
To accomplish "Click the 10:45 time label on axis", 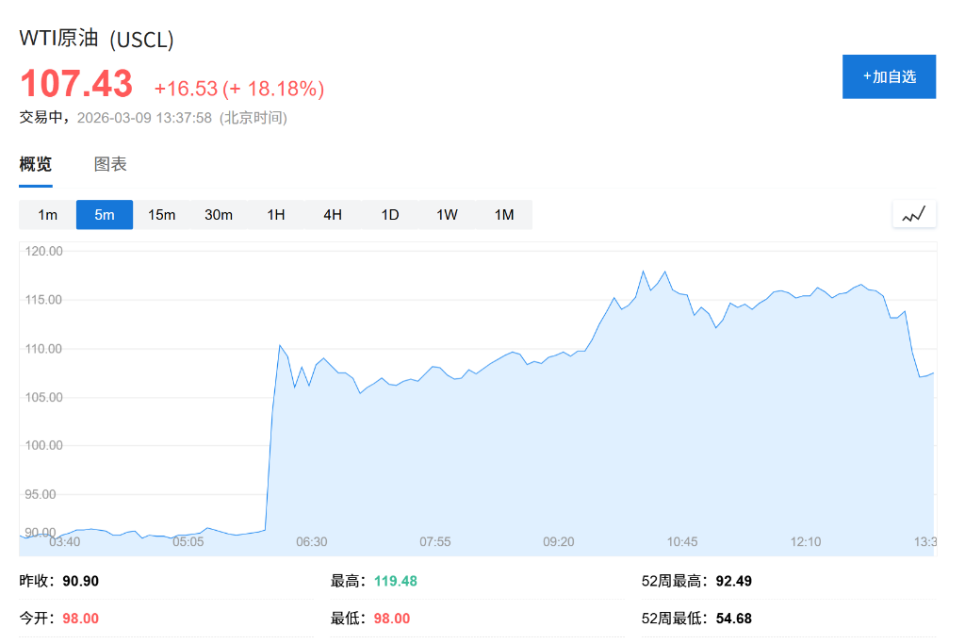I will coord(682,541).
